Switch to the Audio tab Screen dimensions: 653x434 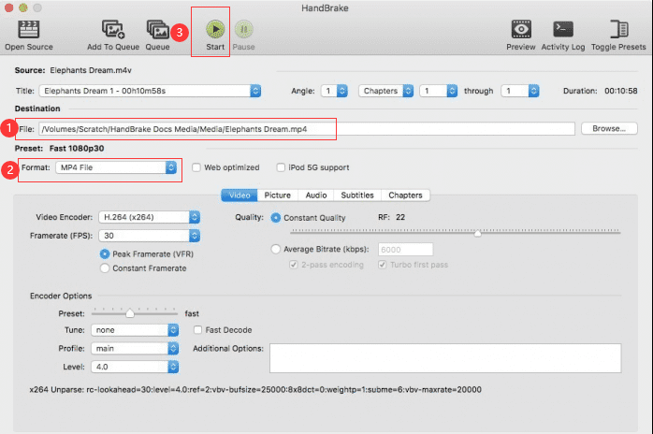(316, 195)
